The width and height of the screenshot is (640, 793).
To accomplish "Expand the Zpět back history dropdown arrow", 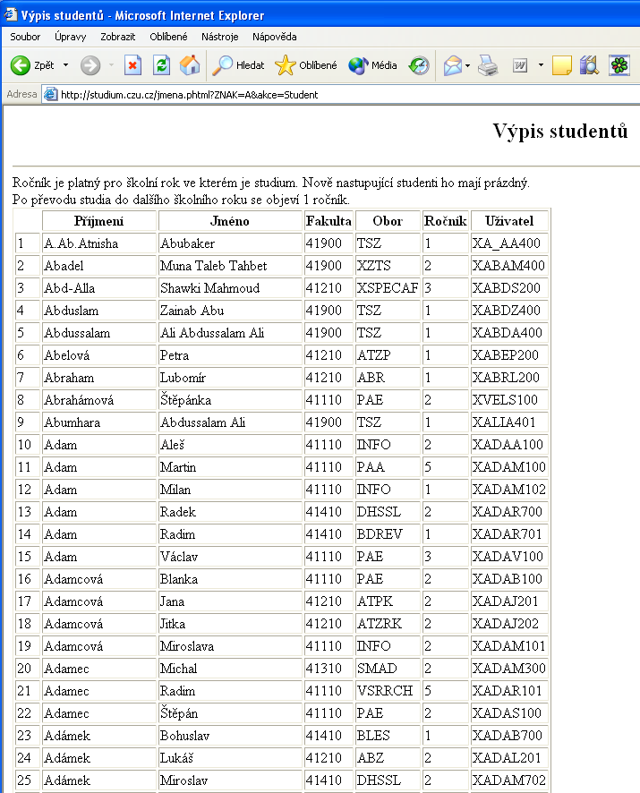I will (x=65, y=65).
